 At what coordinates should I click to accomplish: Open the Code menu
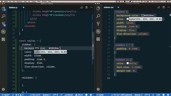pyautogui.click(x=6, y=2)
